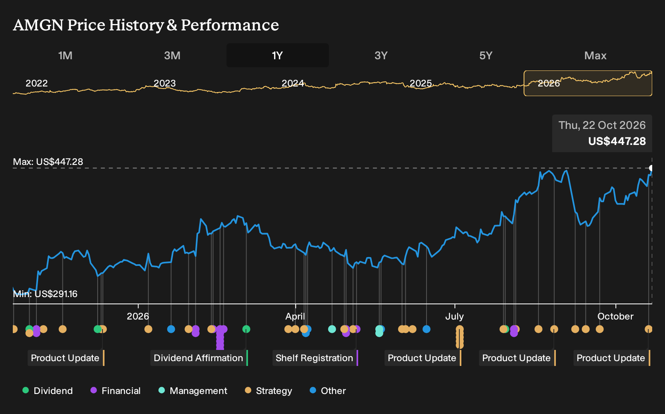Click the blue Other event dot before July

[427, 329]
